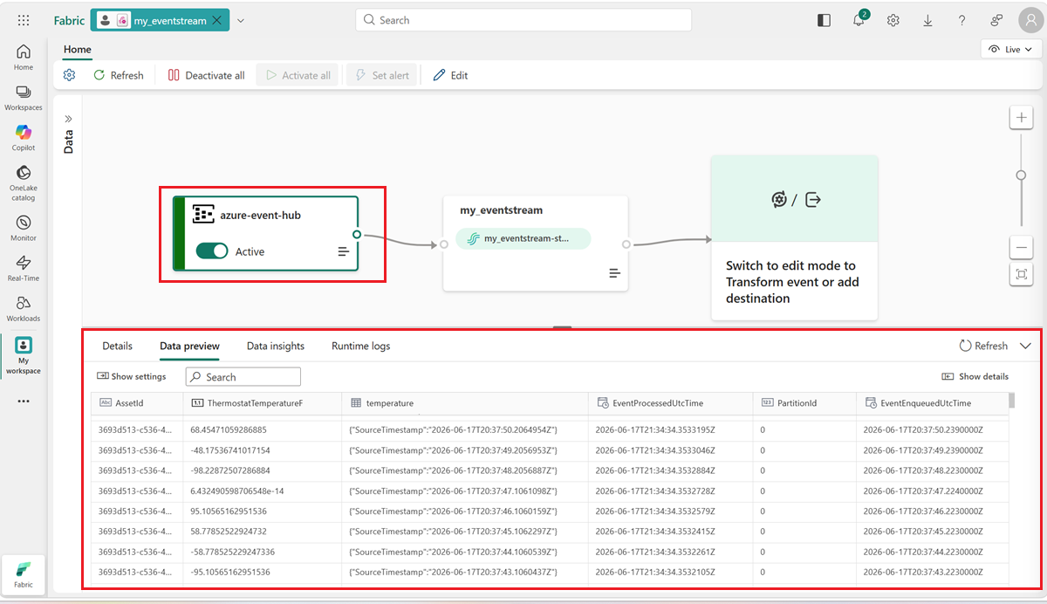Image resolution: width=1047 pixels, height=604 pixels.
Task: Click the transform or add destination card
Action: tap(794, 237)
